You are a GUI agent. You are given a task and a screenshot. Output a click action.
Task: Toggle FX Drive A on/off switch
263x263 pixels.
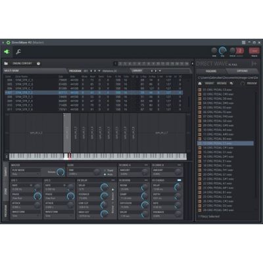[146, 165]
